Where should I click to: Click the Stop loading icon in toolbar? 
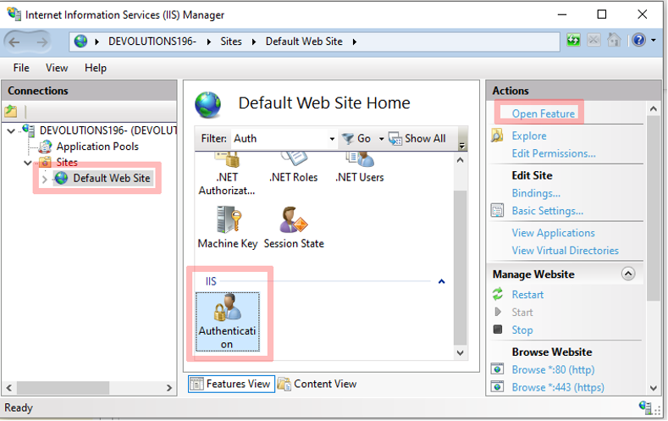(x=593, y=41)
